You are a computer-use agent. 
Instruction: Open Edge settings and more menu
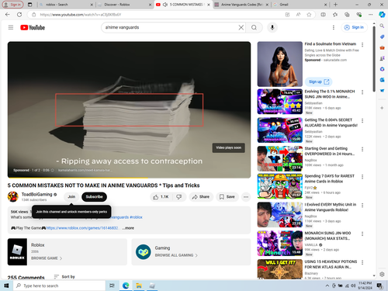click(371, 15)
